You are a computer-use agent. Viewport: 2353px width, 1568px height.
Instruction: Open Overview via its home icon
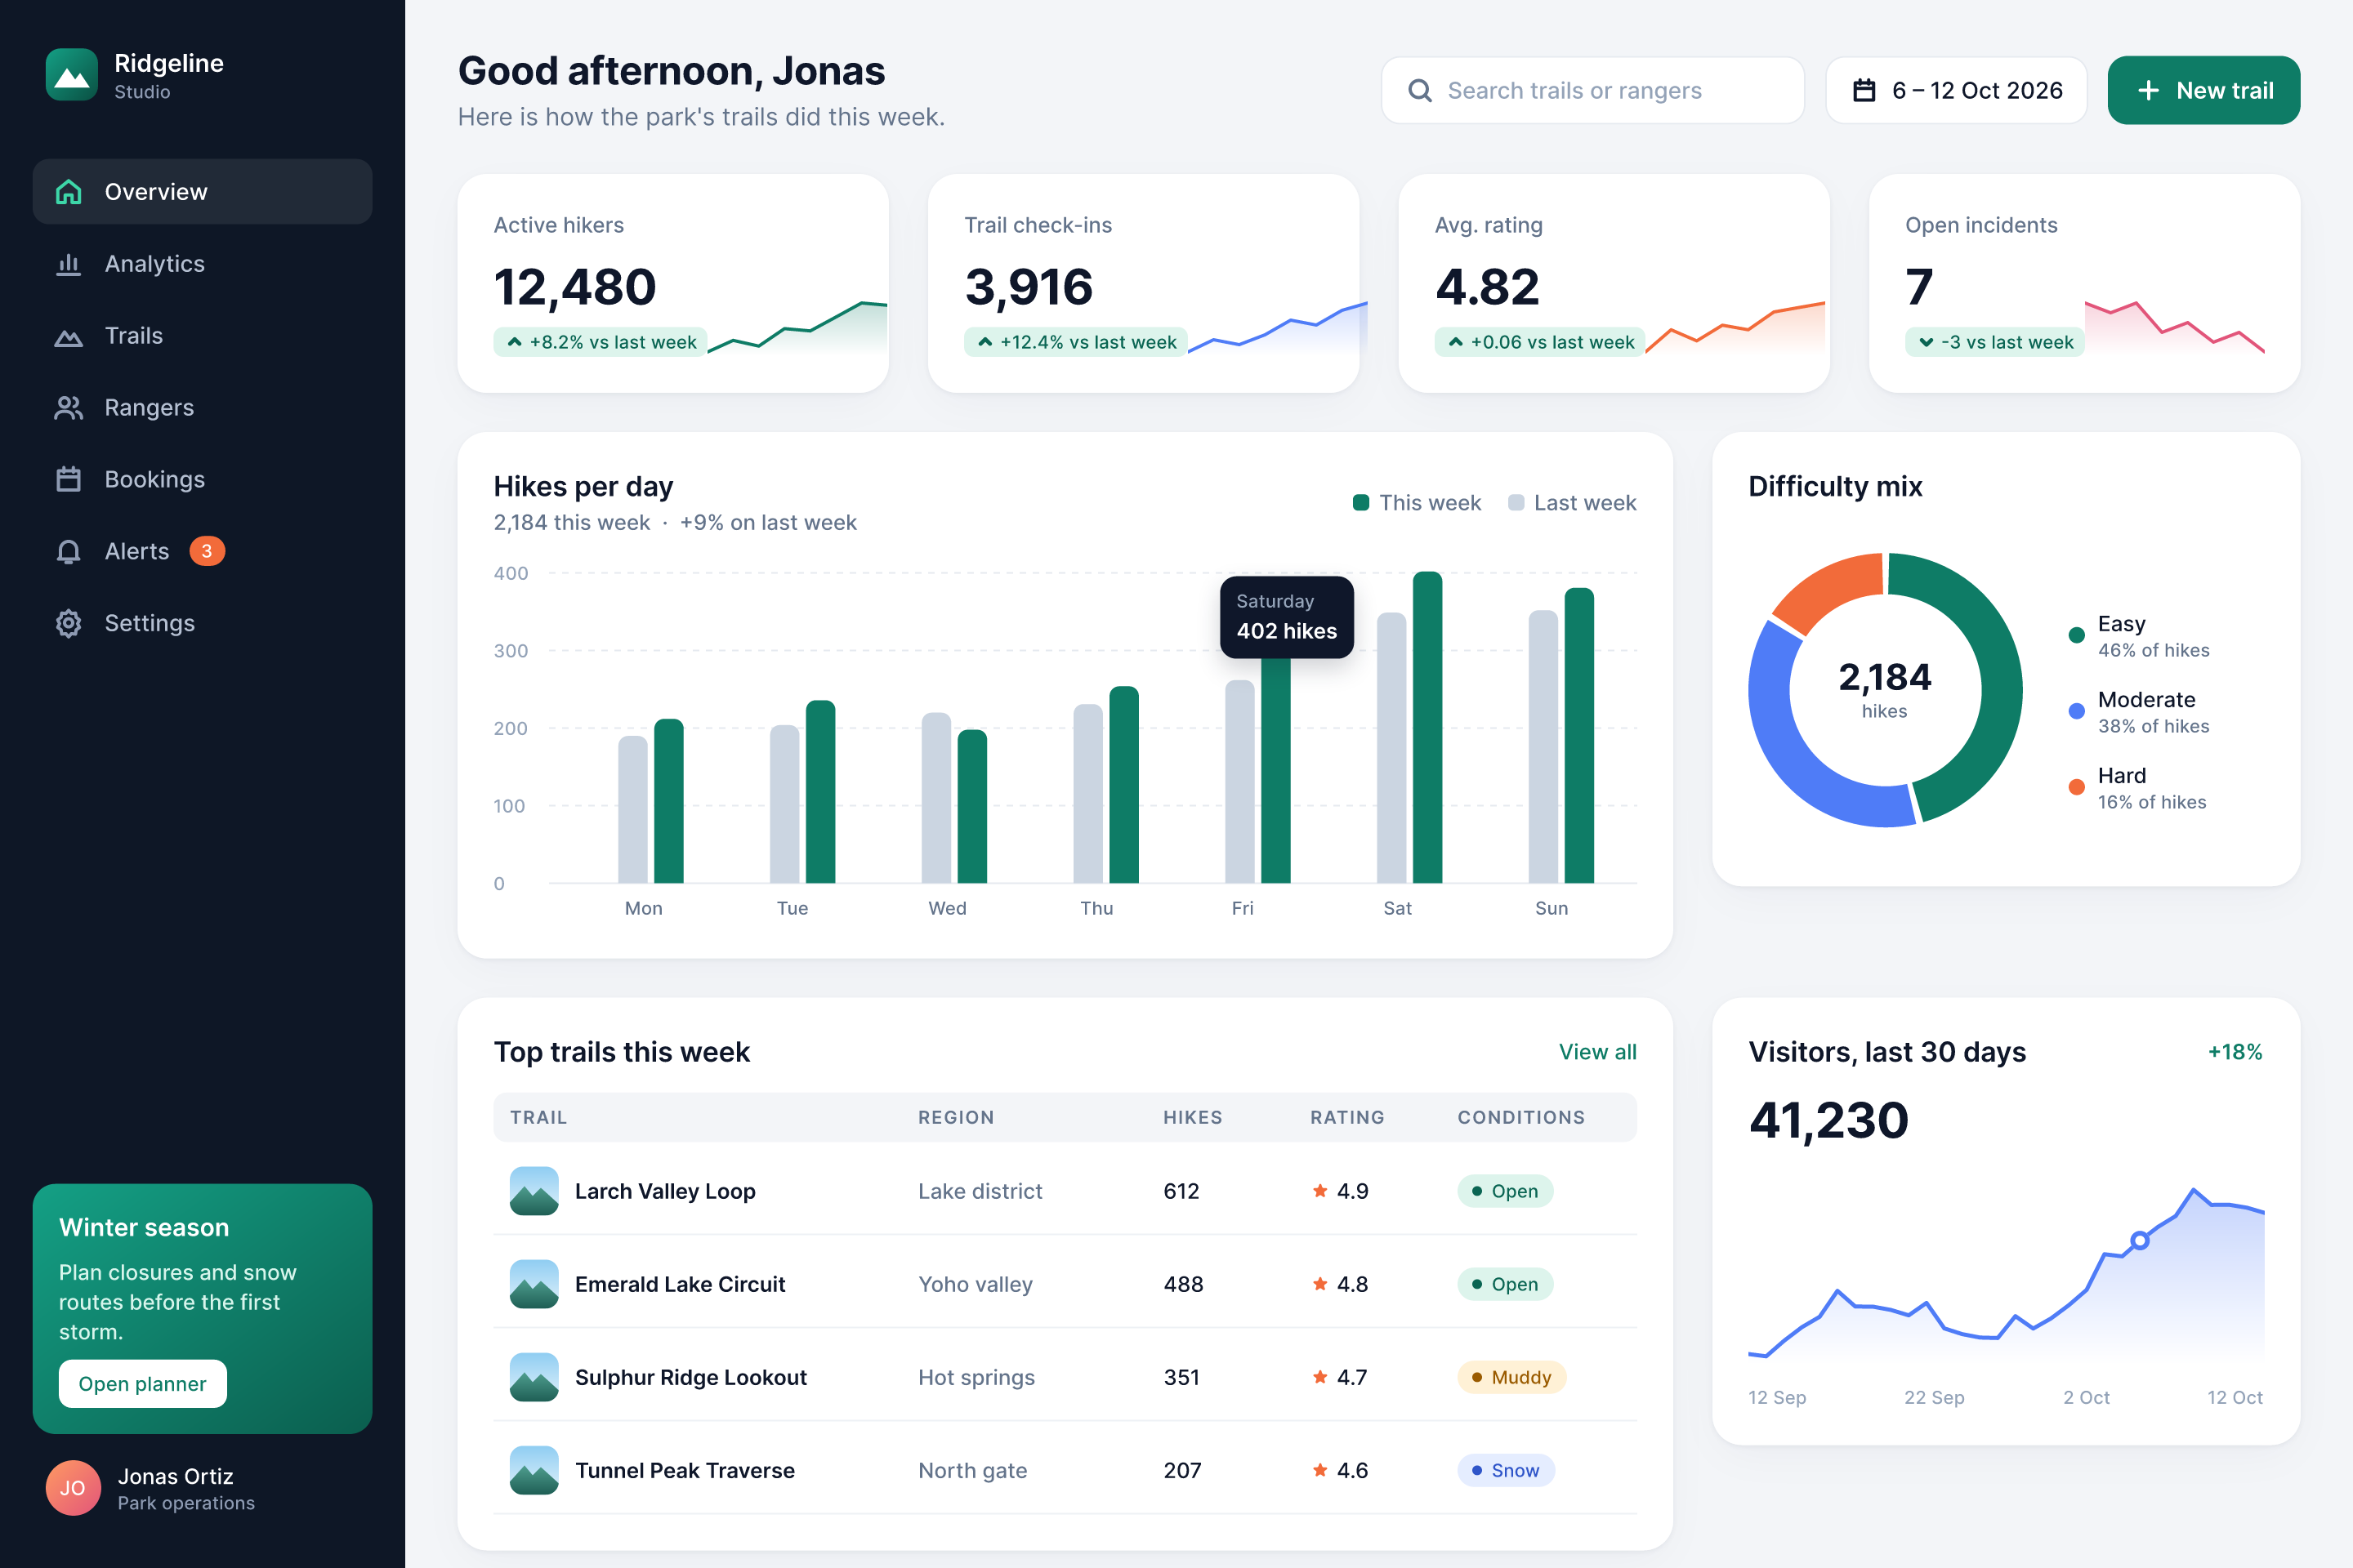[68, 191]
